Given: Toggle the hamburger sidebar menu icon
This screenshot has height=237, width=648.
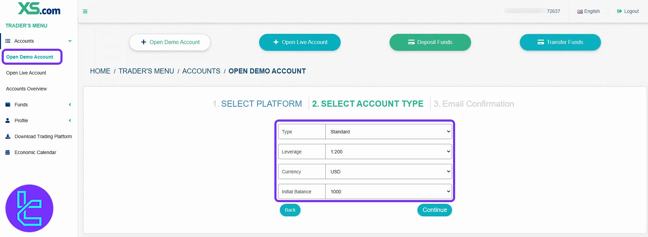Looking at the screenshot, I should (x=85, y=12).
